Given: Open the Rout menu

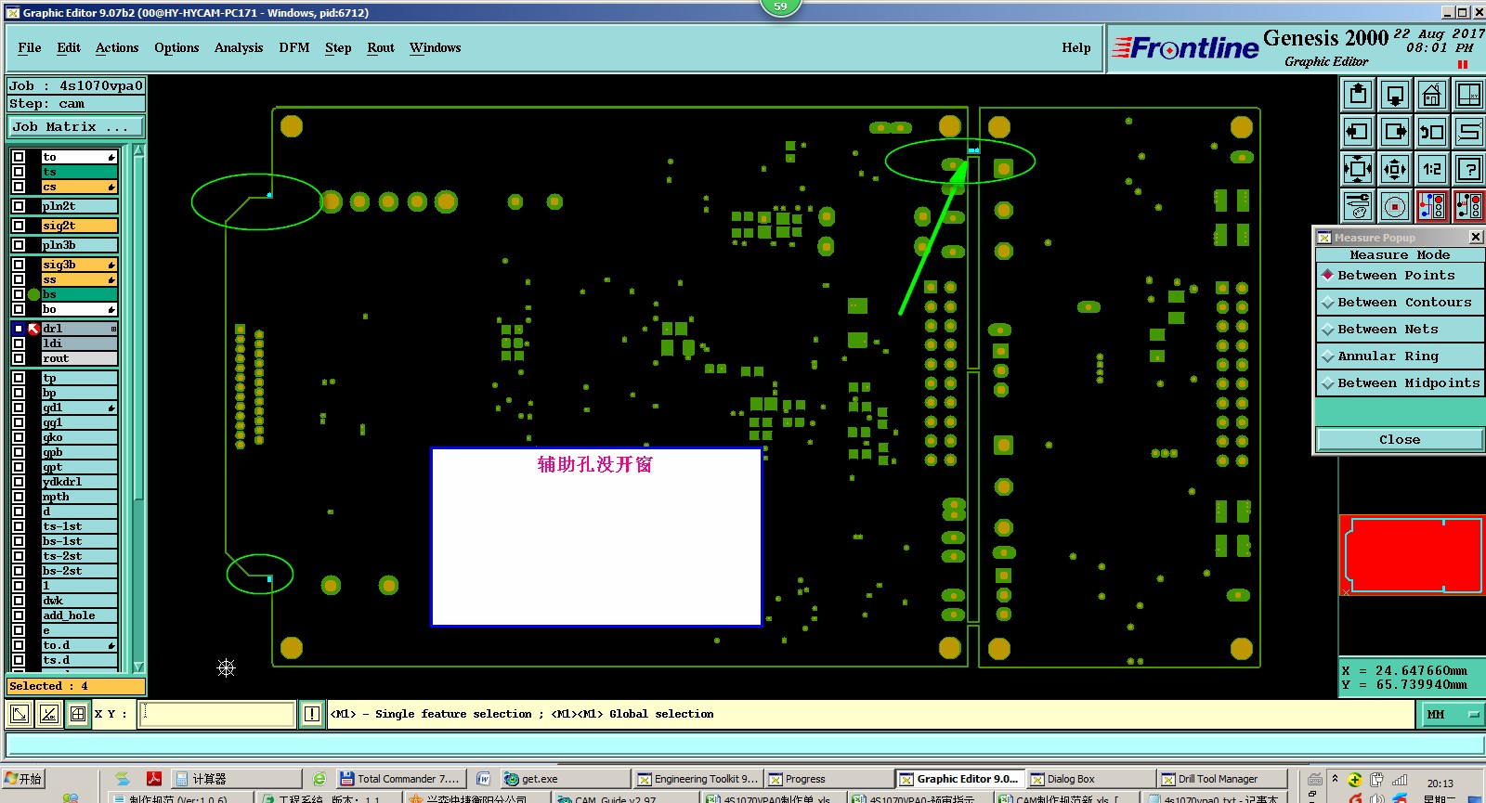Looking at the screenshot, I should (381, 48).
